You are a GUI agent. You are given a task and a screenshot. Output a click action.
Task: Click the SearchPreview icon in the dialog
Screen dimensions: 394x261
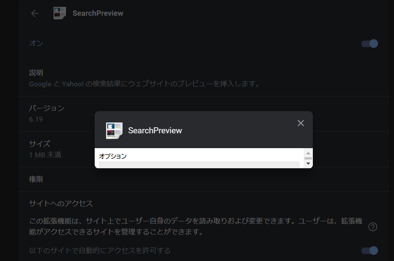(114, 131)
